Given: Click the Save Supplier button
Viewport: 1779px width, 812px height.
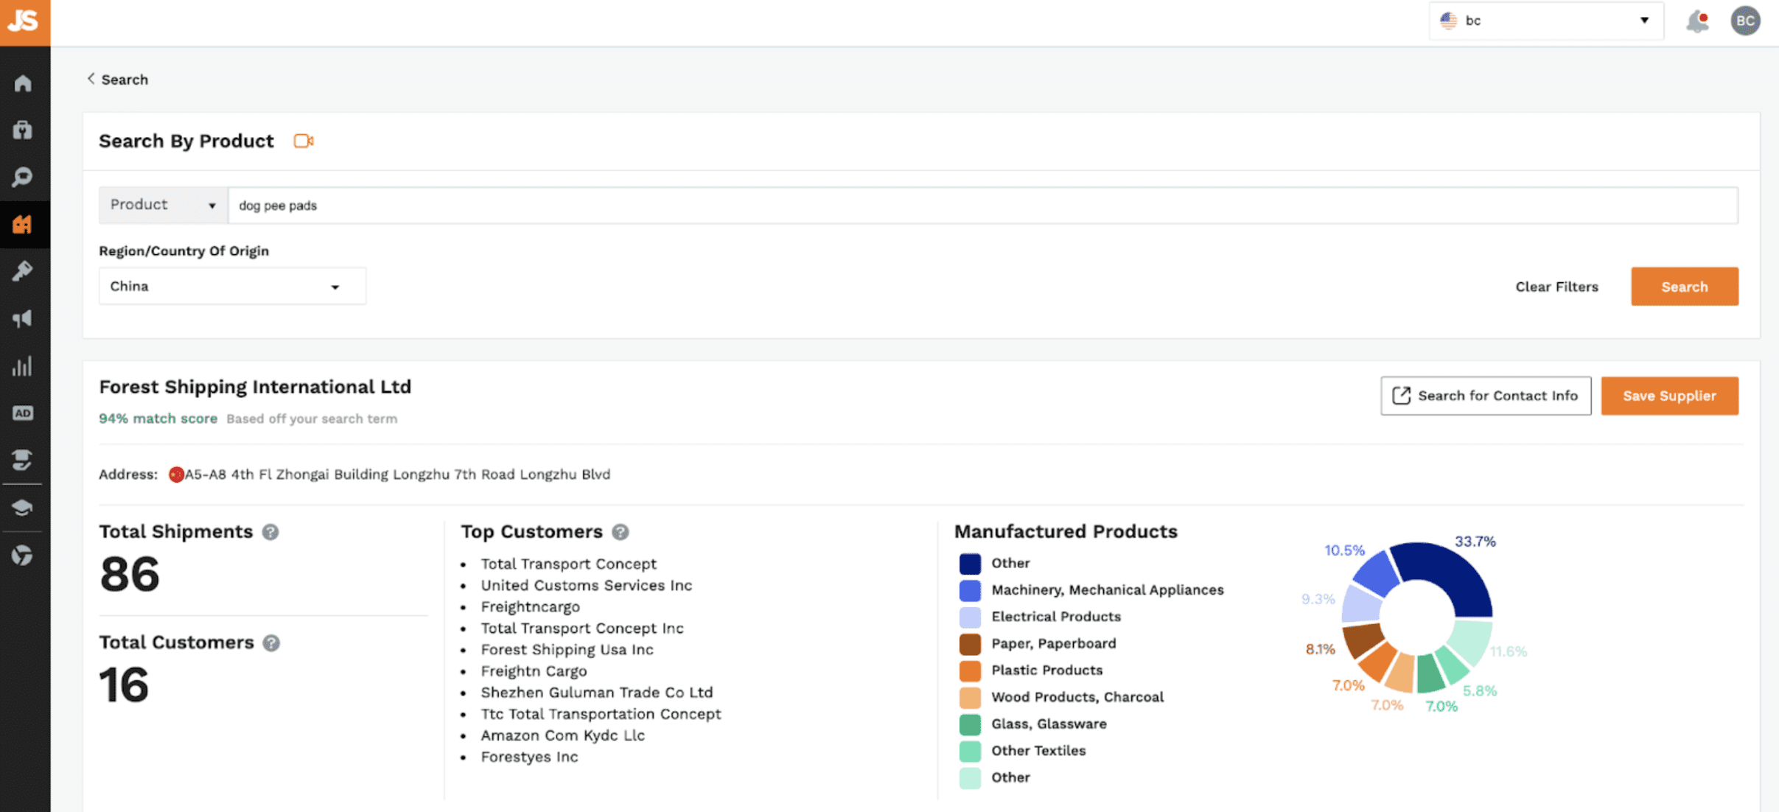Looking at the screenshot, I should (1669, 396).
